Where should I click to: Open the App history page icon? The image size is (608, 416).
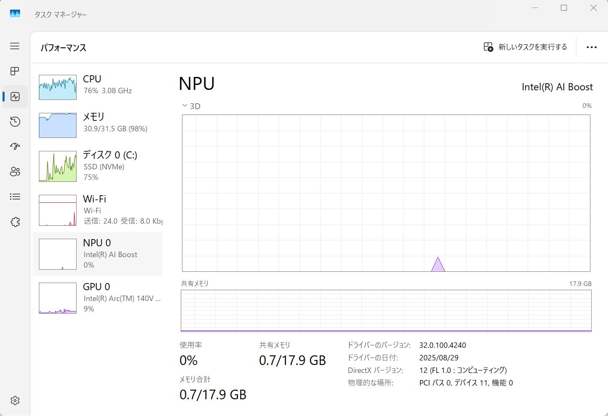pyautogui.click(x=15, y=122)
